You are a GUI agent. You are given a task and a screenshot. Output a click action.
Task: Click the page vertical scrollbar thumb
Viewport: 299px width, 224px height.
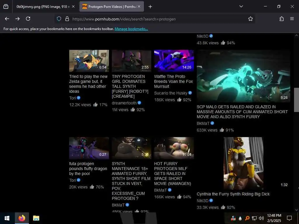coord(297,100)
